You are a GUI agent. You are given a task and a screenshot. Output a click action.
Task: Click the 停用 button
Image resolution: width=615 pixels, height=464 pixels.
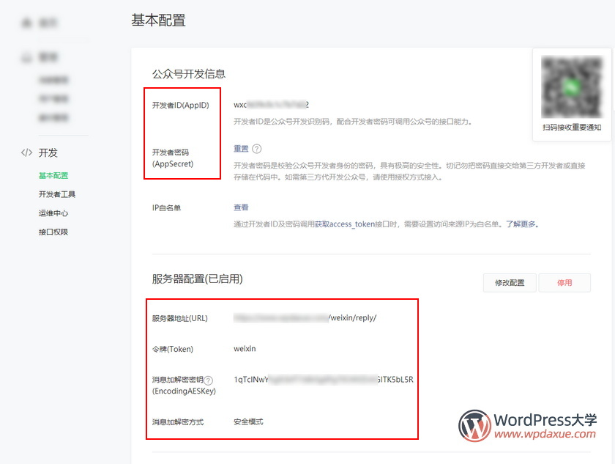[564, 283]
